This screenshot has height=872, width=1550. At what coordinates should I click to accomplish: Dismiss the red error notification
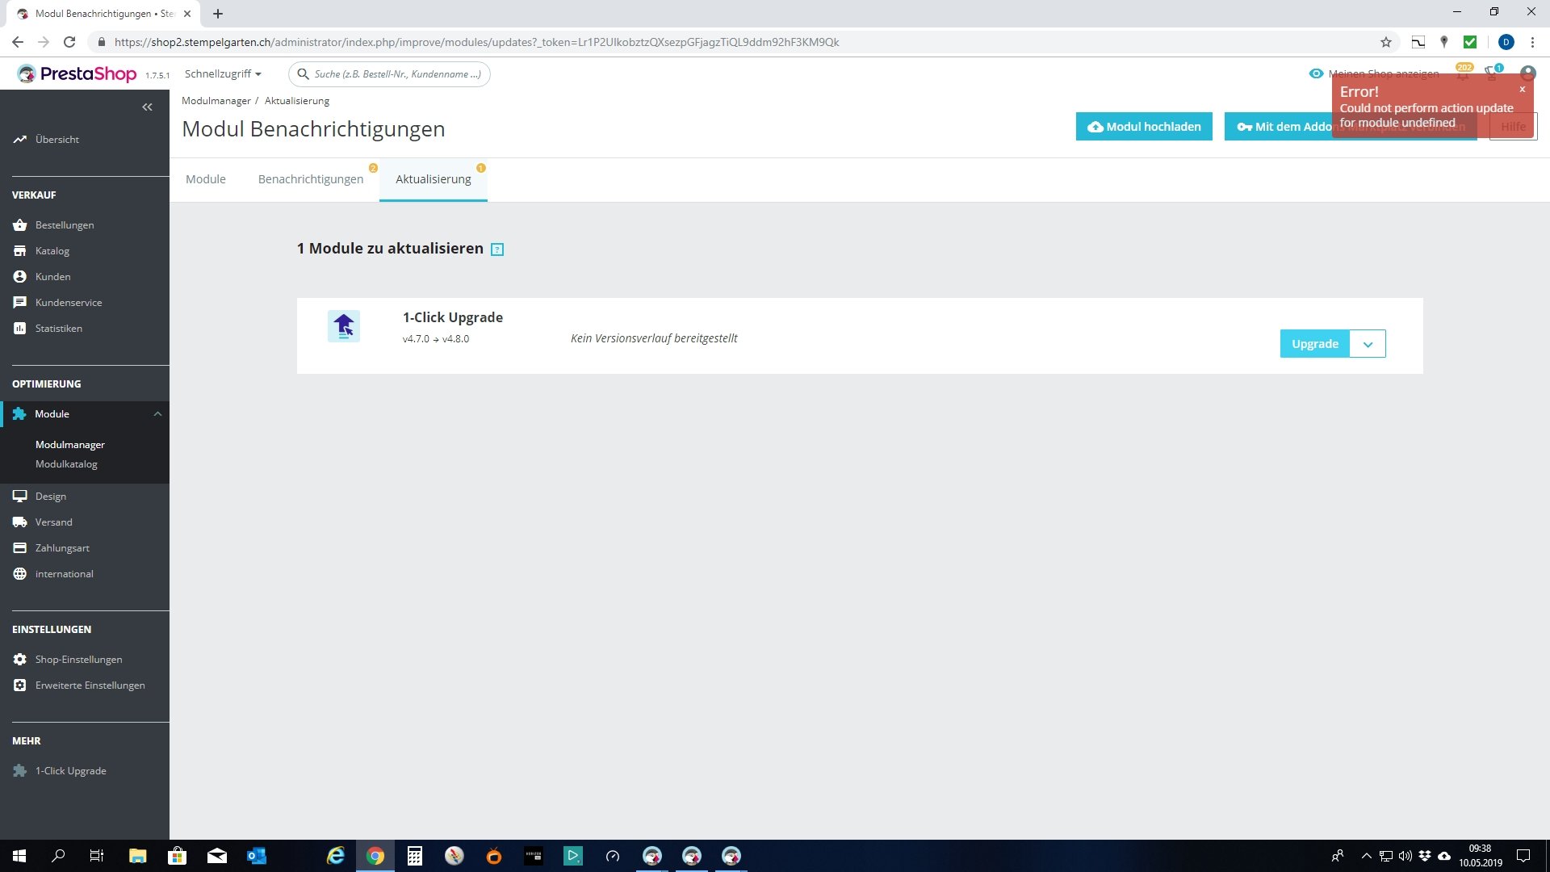[1523, 90]
